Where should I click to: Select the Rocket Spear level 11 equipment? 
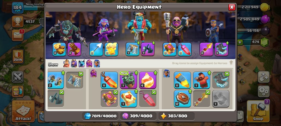[x=182, y=80]
